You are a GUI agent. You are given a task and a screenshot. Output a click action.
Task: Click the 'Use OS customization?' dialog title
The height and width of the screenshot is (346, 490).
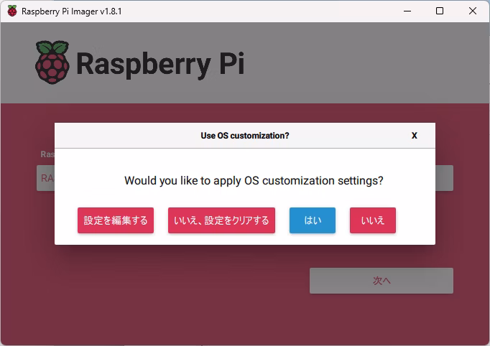point(245,136)
